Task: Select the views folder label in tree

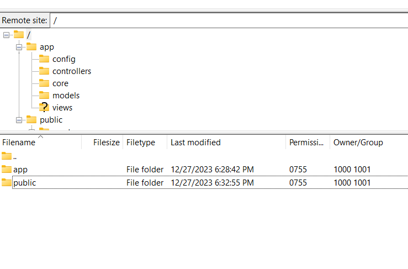Action: [x=62, y=108]
